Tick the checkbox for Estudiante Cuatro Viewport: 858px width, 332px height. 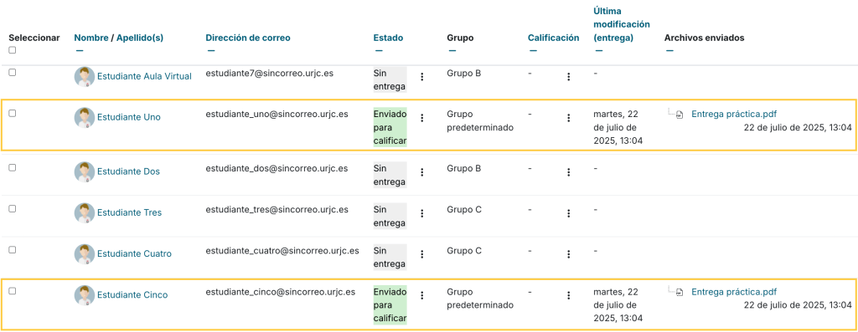[12, 249]
